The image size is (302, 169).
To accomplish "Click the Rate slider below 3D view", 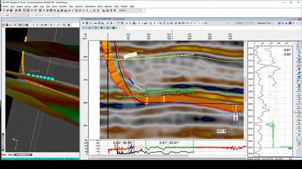I will point(23,154).
